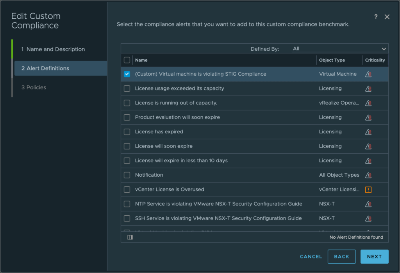
Task: Click criticality icon for NTP Service row
Action: 368,204
